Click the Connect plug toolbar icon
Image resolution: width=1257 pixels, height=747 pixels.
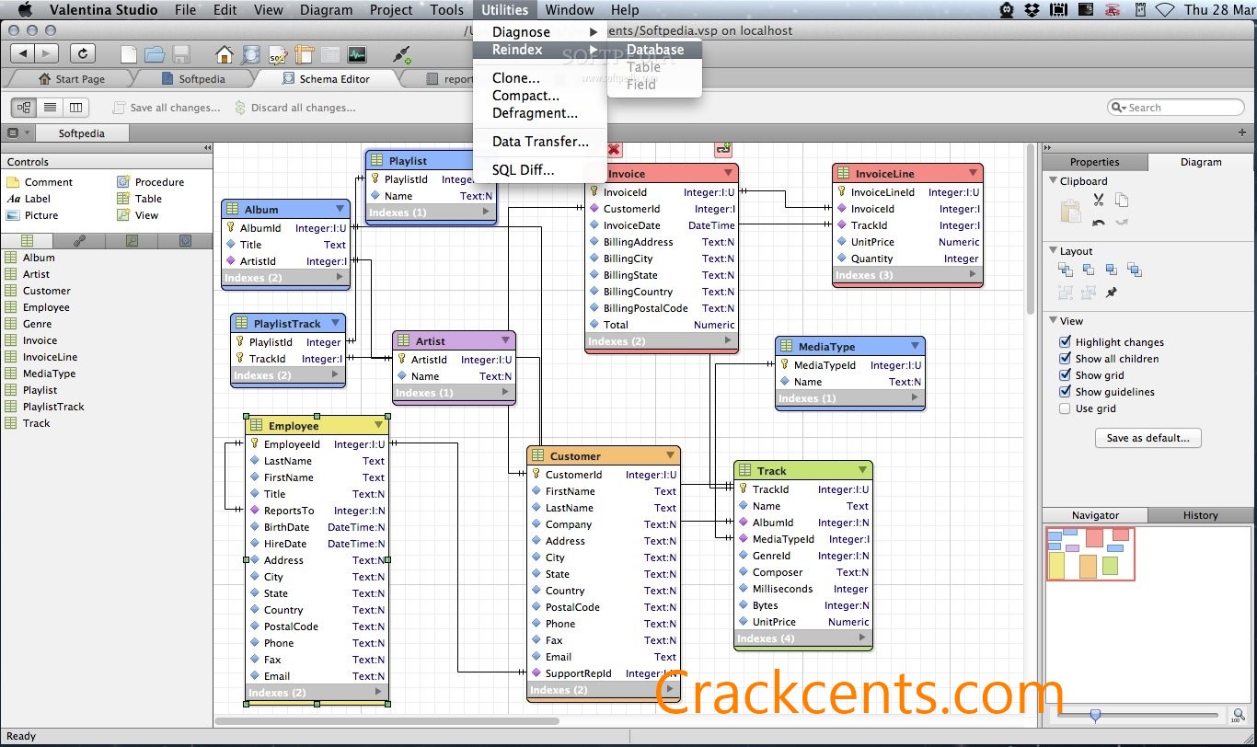tap(401, 54)
